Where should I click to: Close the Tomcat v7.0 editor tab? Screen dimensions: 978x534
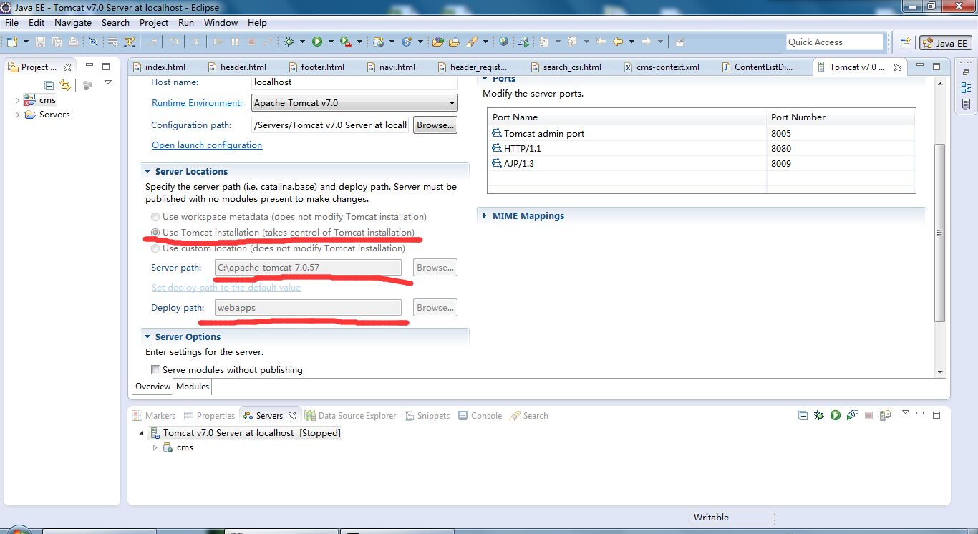pyautogui.click(x=899, y=67)
